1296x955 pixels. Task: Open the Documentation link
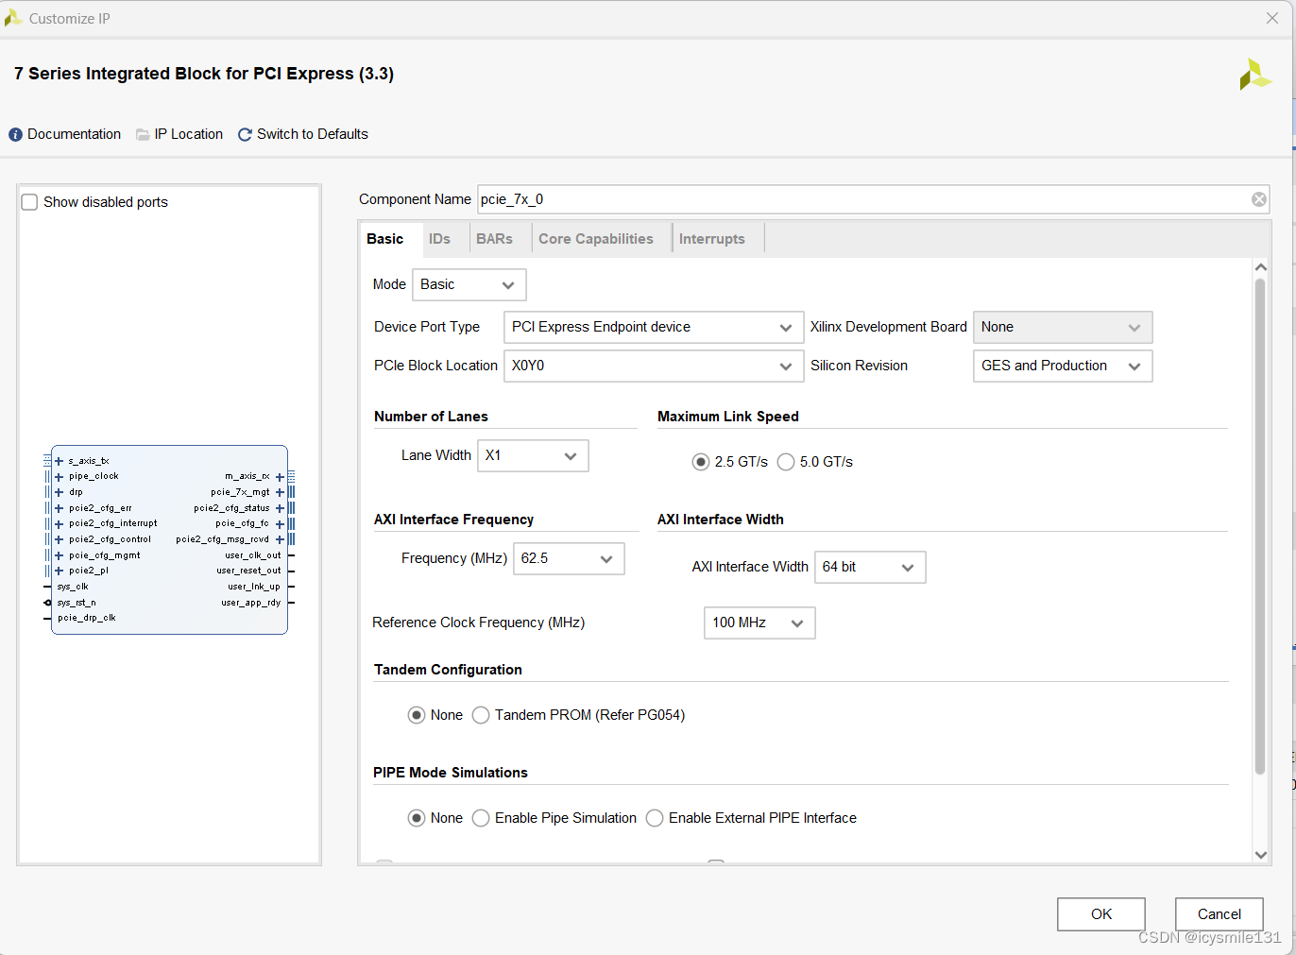pos(74,134)
